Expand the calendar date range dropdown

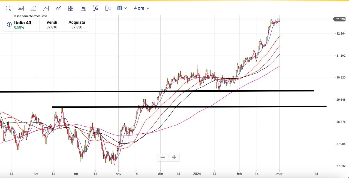pos(122,8)
